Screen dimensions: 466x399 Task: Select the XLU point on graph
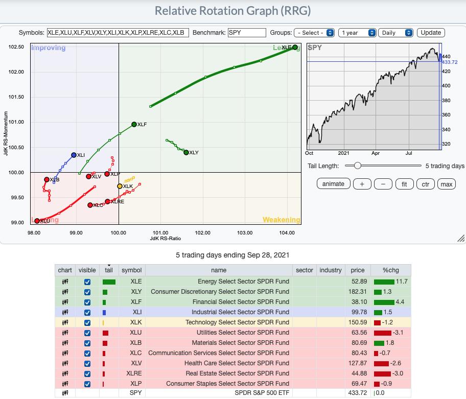click(37, 221)
